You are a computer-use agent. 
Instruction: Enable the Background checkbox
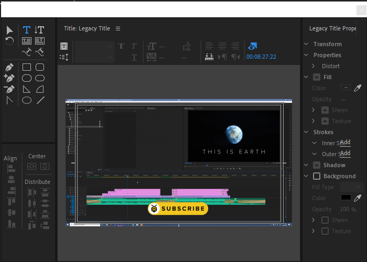tap(317, 176)
